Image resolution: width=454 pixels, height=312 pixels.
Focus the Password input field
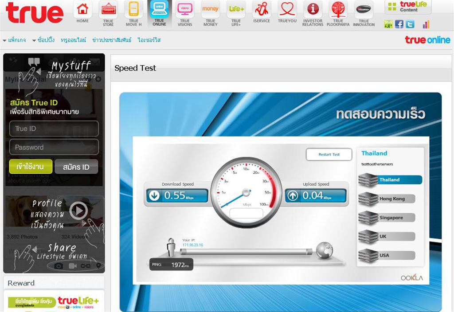(x=54, y=147)
